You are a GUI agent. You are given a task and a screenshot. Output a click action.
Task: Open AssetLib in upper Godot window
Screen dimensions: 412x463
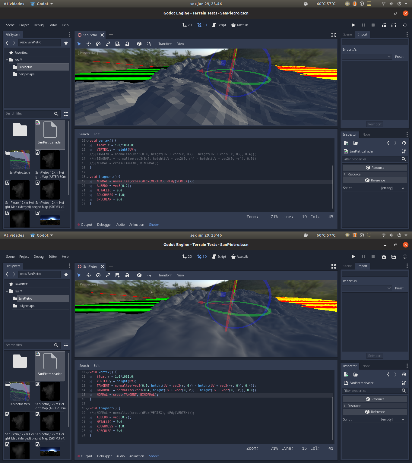[240, 25]
